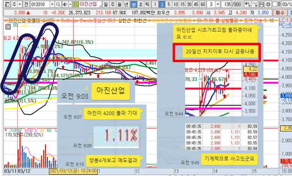Select the 15-minute interval button
Image resolution: width=292 pixels, height=176 pixels.
pyautogui.click(x=182, y=4)
